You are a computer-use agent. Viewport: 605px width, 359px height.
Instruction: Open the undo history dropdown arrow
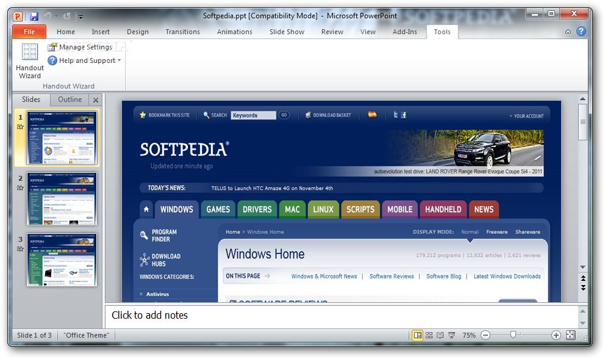tap(56, 16)
